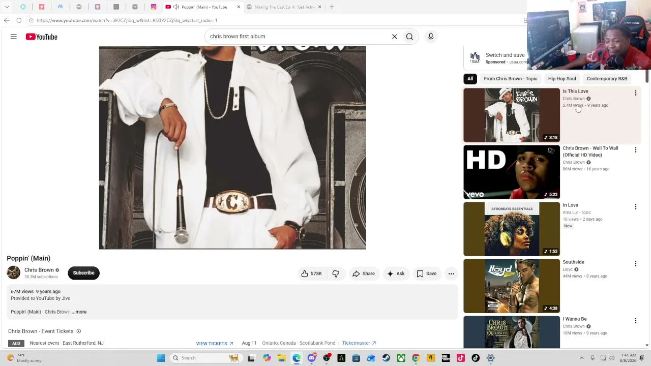This screenshot has width=651, height=366.
Task: Open the taskbar clock and date
Action: click(629, 358)
